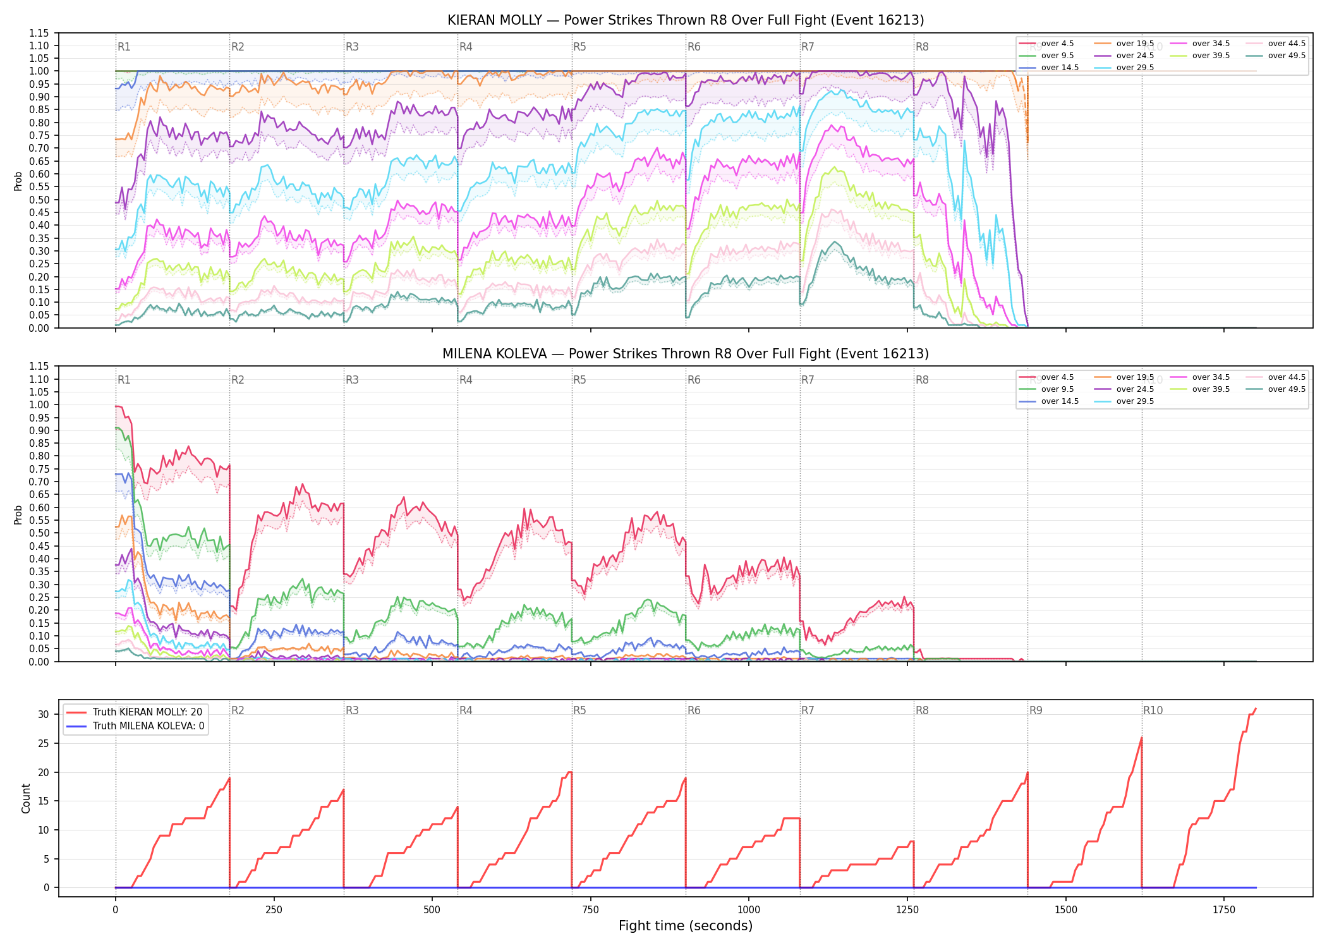Click the MILENA KOLEVA chart title
Image resolution: width=1327 pixels, height=948 pixels.
[x=686, y=354]
